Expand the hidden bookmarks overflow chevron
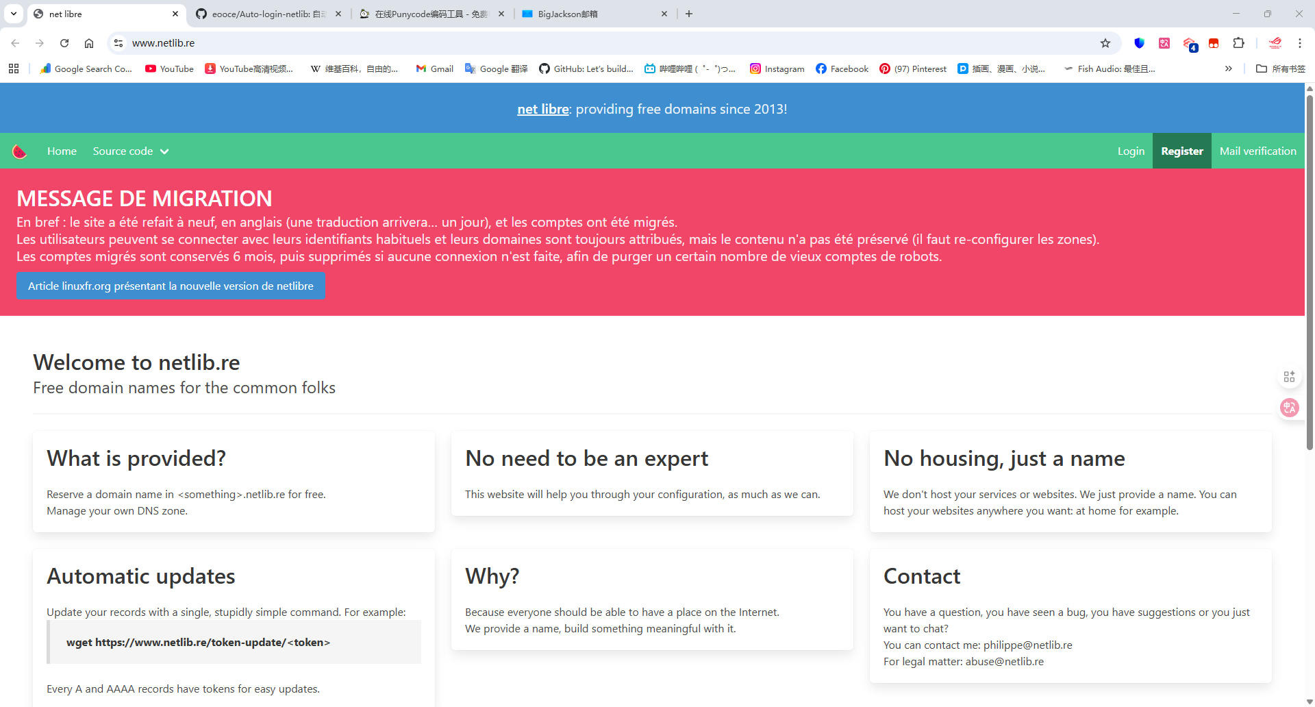 (x=1228, y=69)
